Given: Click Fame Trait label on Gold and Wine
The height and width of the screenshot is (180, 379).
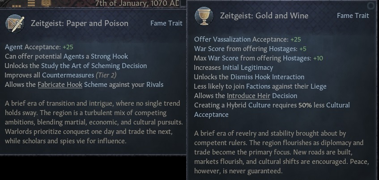Looking at the screenshot, I should (x=353, y=16).
